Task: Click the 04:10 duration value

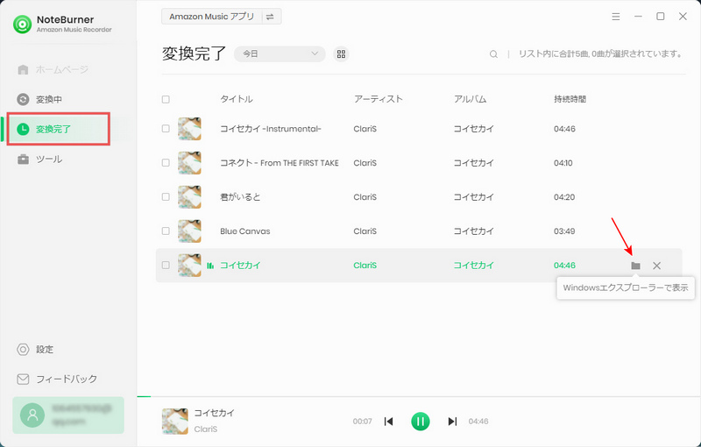Action: click(x=563, y=163)
